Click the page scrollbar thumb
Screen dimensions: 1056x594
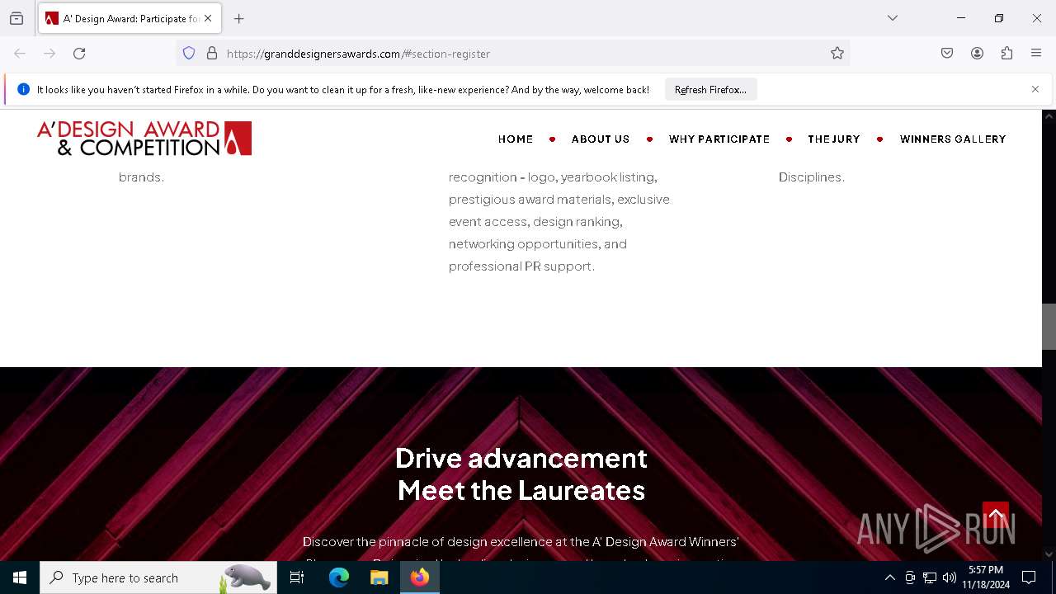click(1049, 327)
